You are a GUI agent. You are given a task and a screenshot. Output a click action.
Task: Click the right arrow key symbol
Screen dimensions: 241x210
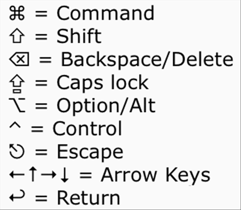49,174
